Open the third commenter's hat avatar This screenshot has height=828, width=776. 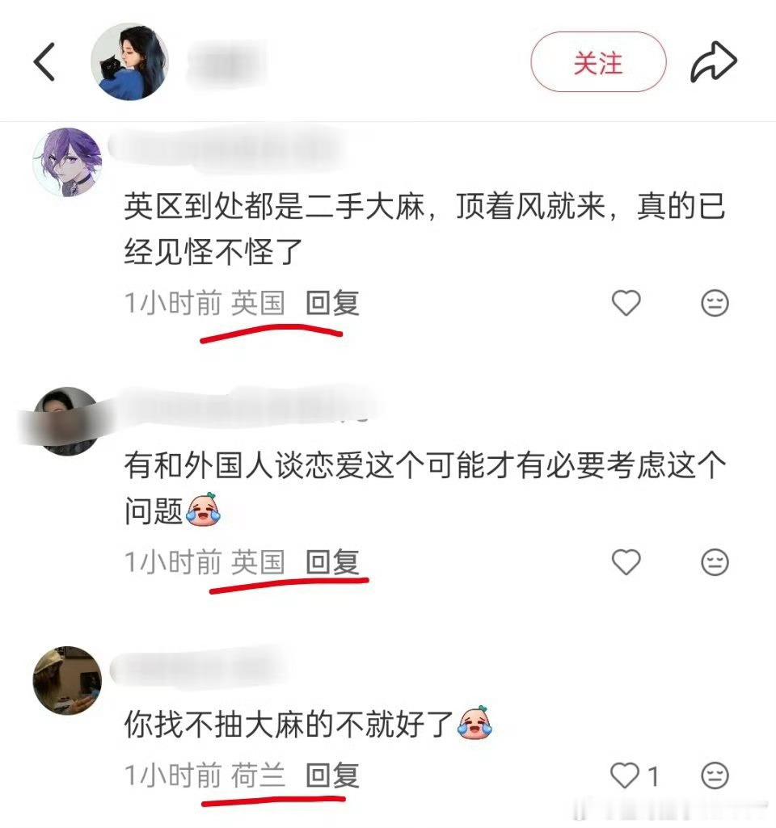(67, 680)
